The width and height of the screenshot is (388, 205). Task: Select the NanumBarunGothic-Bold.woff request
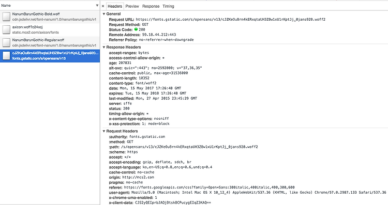pos(50,17)
